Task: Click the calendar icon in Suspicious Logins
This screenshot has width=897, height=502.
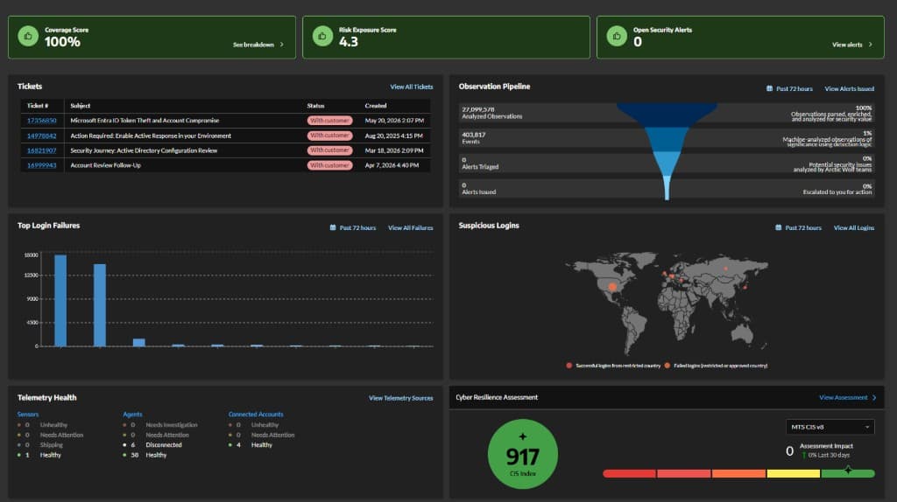Action: coord(778,227)
